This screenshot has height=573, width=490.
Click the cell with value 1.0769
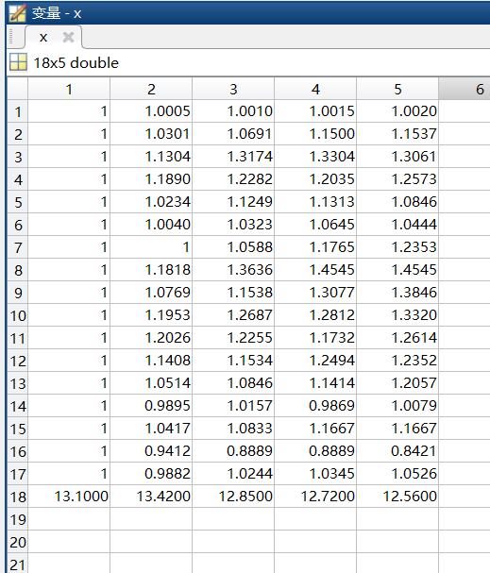(151, 293)
